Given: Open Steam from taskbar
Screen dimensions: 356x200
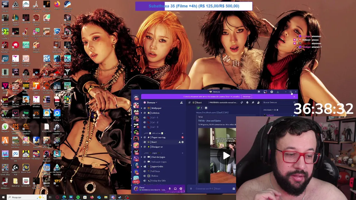Looking at the screenshot, I should click(120, 197).
